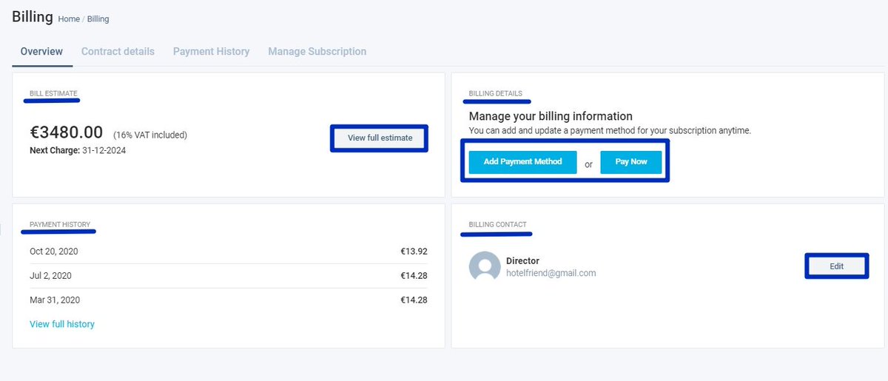Click the PAYMENT HISTORY section label
The width and height of the screenshot is (888, 381).
pyautogui.click(x=60, y=224)
